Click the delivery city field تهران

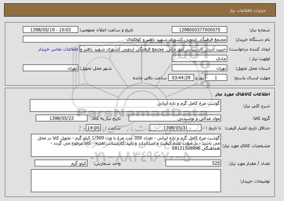coord(51,68)
